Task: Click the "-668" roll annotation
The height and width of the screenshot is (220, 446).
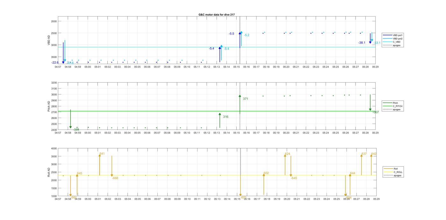Action: pyautogui.click(x=115, y=178)
